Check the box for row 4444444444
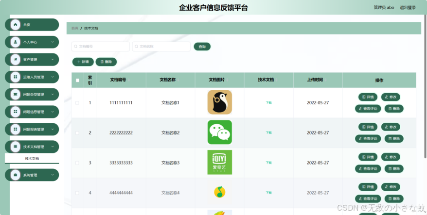427x215 pixels. tap(77, 193)
